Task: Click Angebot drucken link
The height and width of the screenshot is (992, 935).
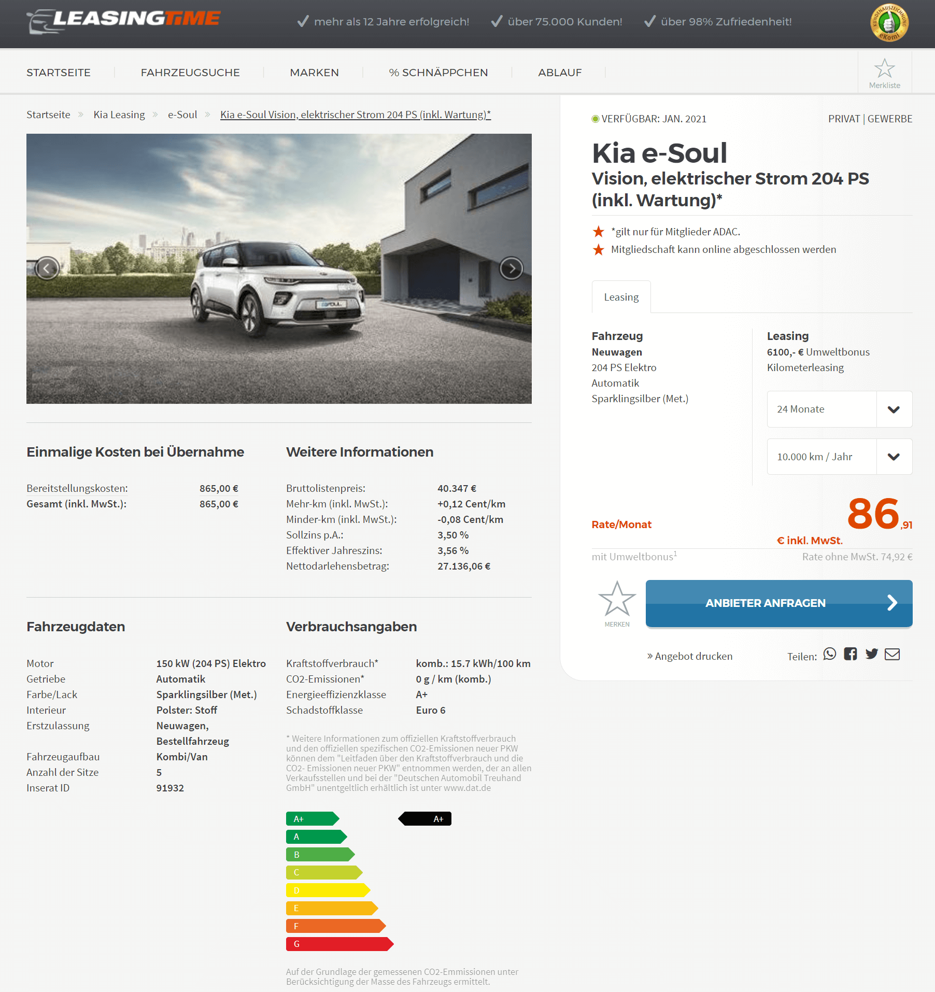Action: 689,656
